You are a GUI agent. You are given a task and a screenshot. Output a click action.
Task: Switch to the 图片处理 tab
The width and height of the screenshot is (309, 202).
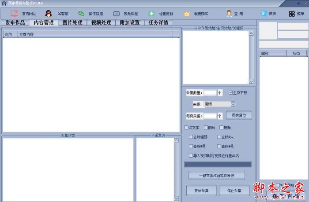click(72, 22)
